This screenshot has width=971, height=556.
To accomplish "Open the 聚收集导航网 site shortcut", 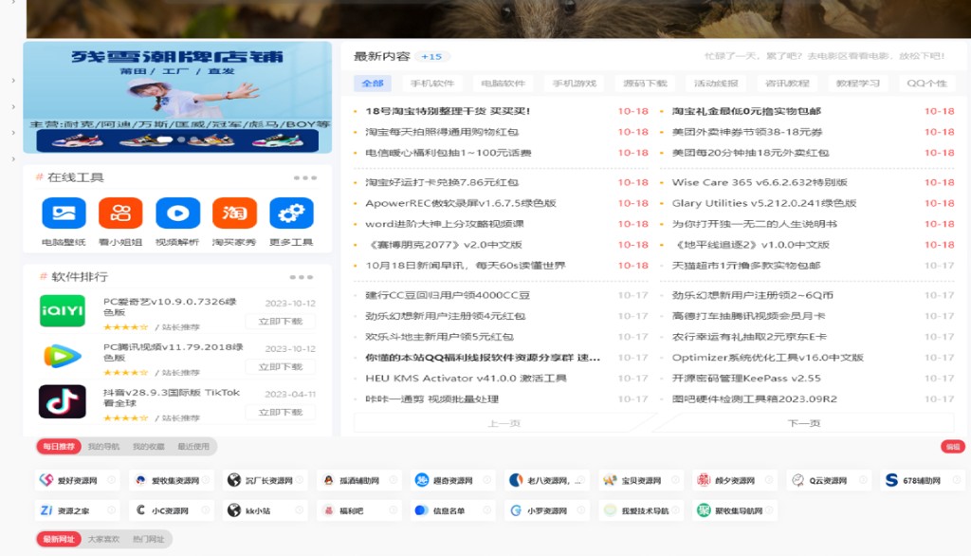I will coord(735,510).
